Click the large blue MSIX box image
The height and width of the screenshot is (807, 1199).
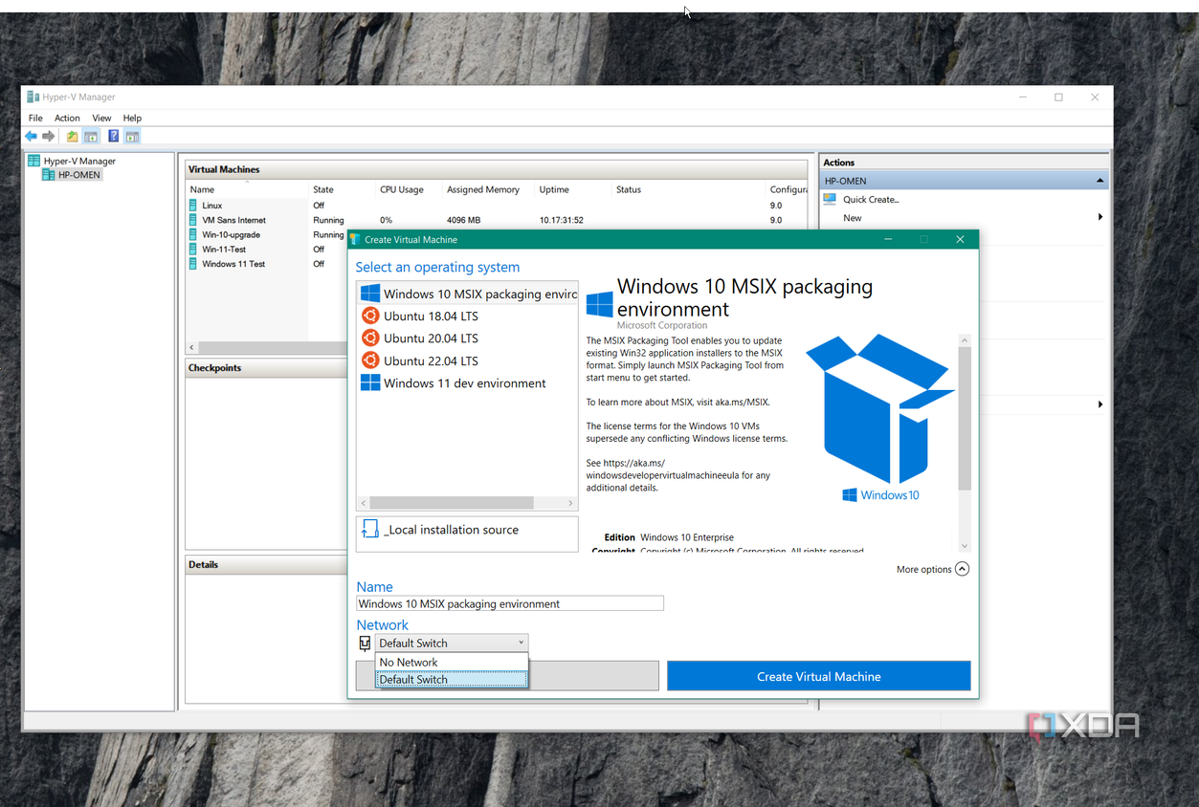coord(880,409)
